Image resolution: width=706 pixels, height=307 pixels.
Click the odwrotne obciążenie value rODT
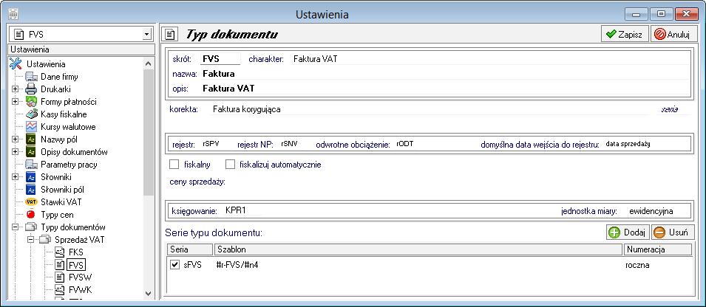point(405,144)
